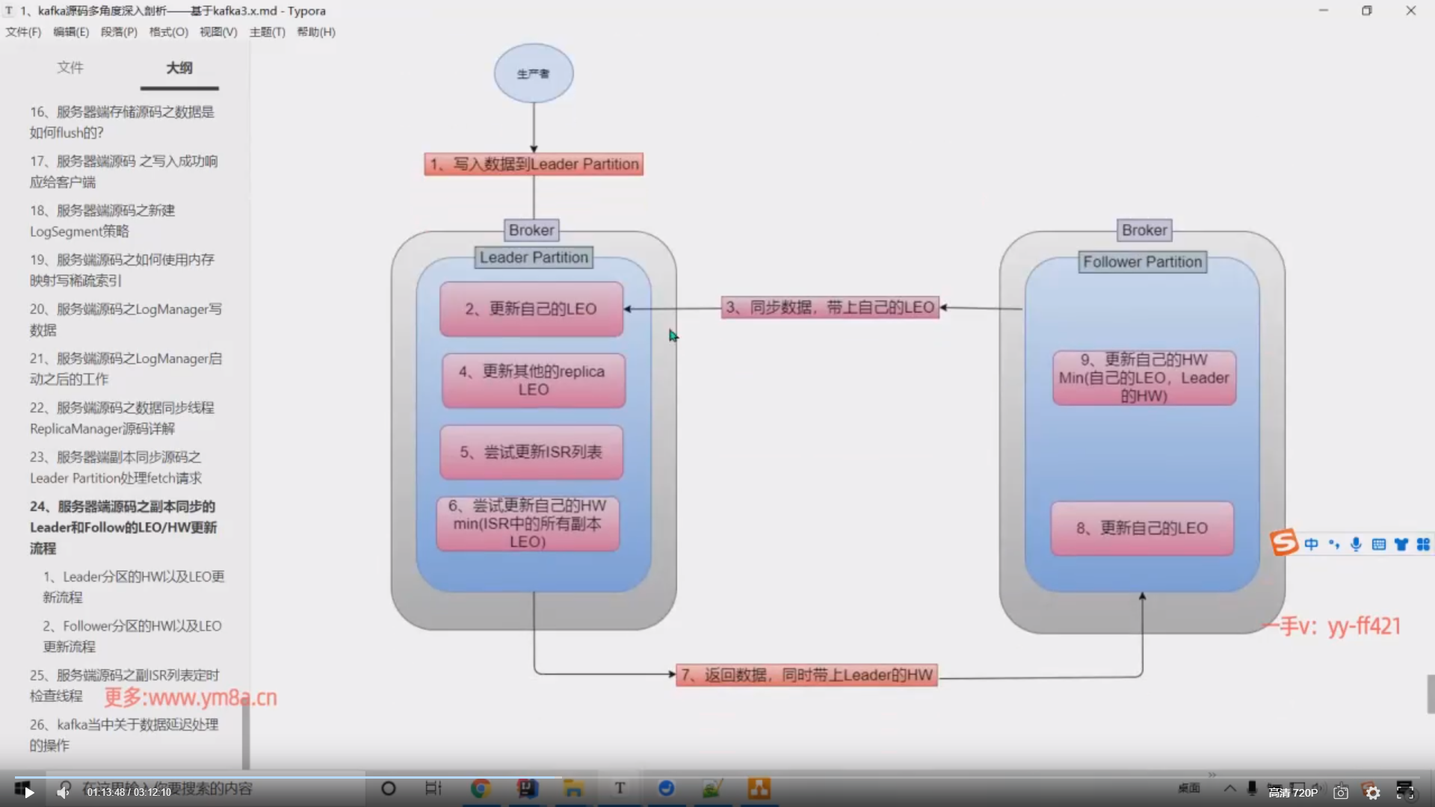Enter fullscreen video mode
The width and height of the screenshot is (1435, 807).
1405,793
